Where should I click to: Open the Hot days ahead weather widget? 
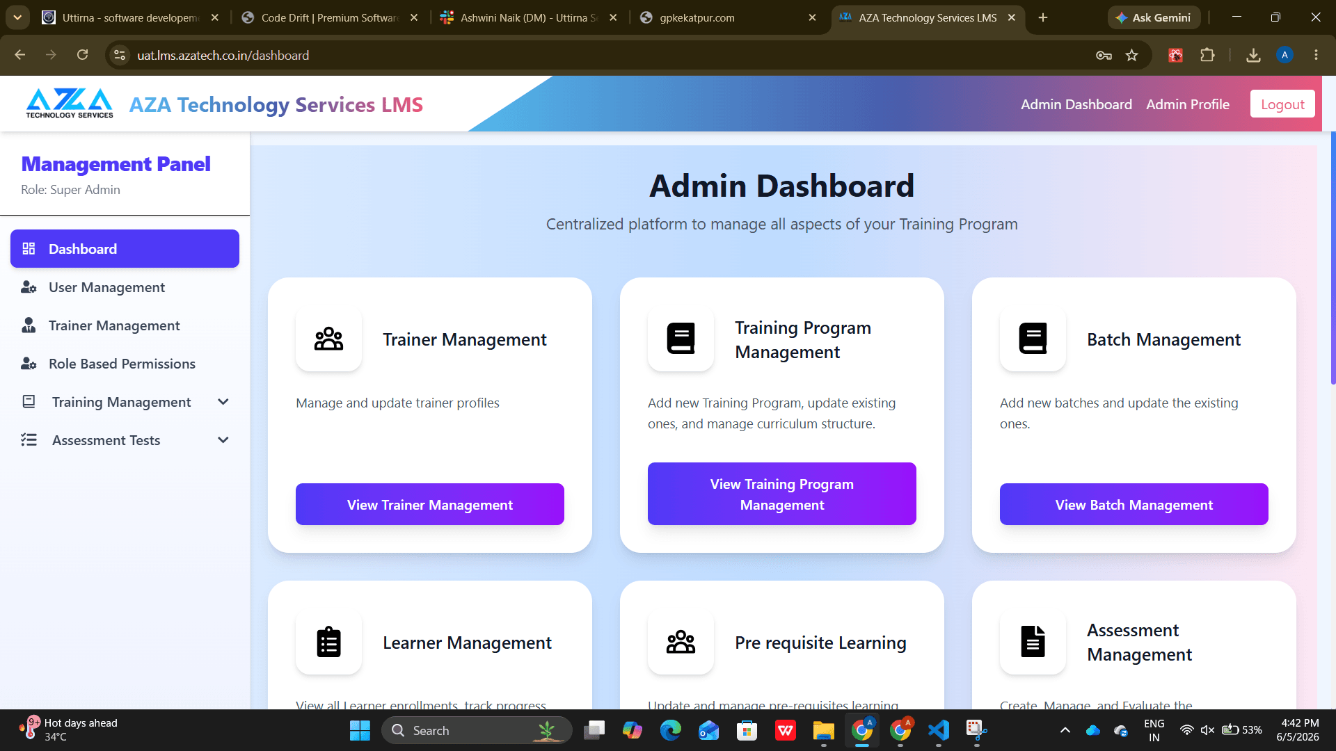[x=70, y=730]
